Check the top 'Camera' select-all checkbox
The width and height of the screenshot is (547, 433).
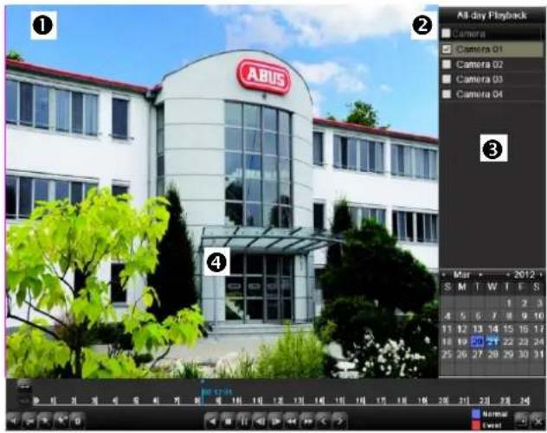coord(447,34)
